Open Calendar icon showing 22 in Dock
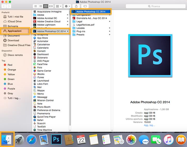 pos(81,140)
